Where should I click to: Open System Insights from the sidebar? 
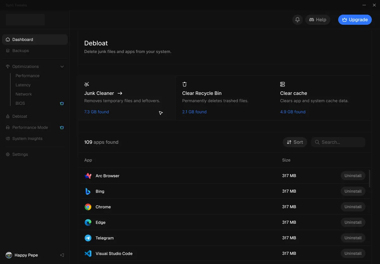[27, 138]
